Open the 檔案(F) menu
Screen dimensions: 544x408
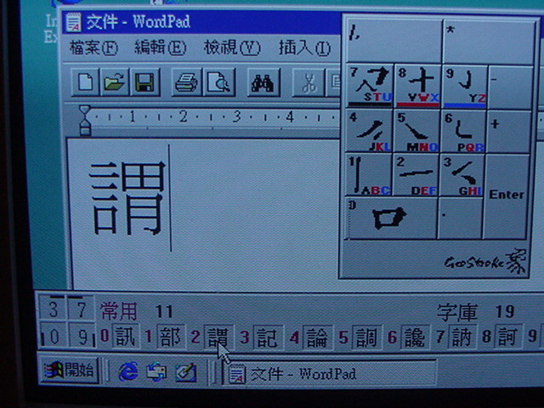[93, 48]
